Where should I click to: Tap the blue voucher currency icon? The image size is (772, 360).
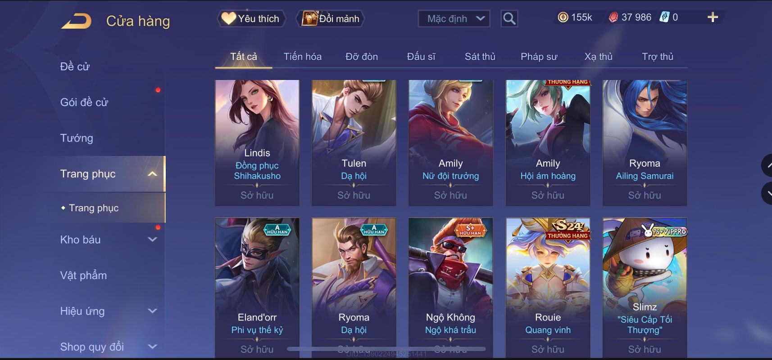tap(664, 18)
